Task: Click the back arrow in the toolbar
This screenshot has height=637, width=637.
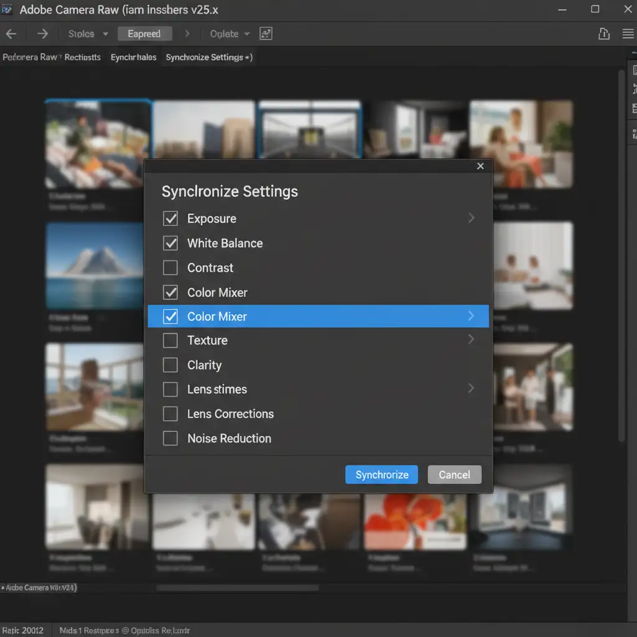Action: click(x=11, y=34)
